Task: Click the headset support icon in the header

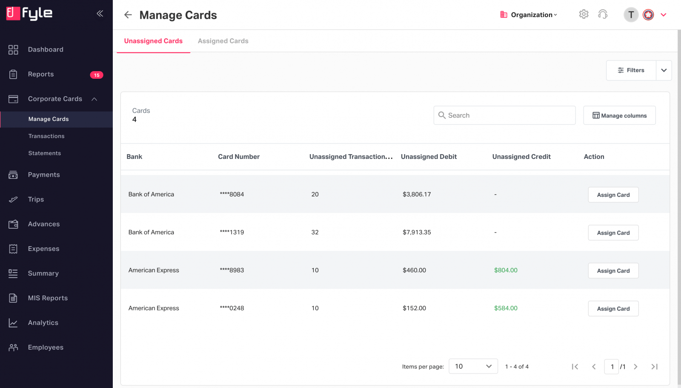Action: [603, 14]
